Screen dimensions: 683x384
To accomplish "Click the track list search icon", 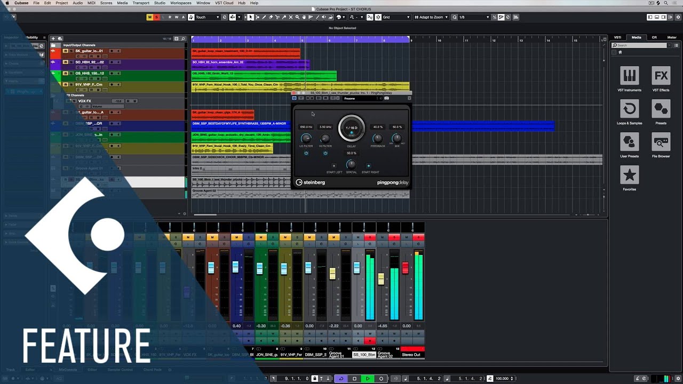I will point(183,38).
